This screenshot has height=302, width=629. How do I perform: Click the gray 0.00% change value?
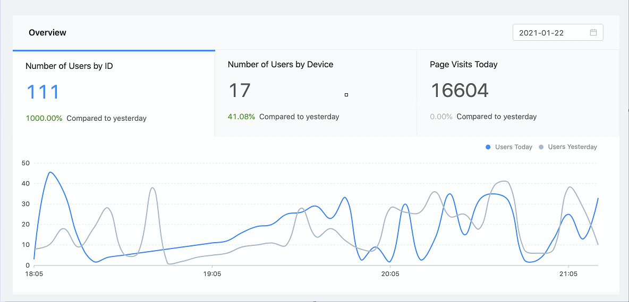pyautogui.click(x=441, y=117)
